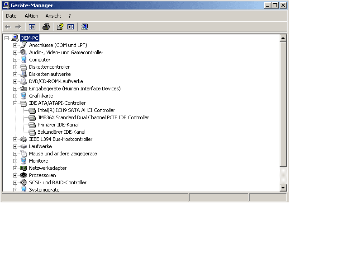Open the Ansicht menu
This screenshot has height=271, width=362.
click(x=53, y=16)
